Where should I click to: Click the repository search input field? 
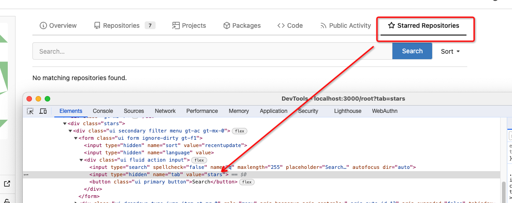pos(212,51)
